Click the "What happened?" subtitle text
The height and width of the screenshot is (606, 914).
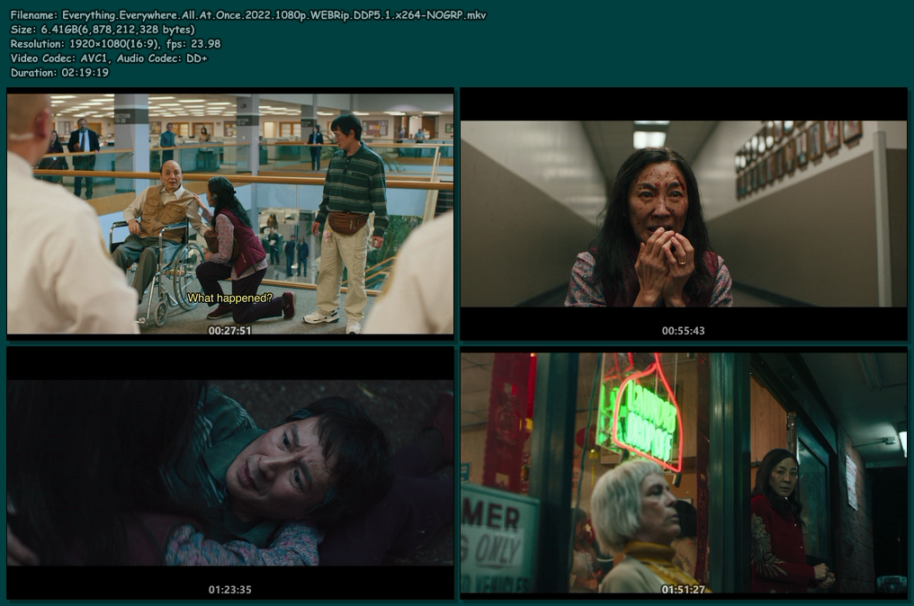229,298
